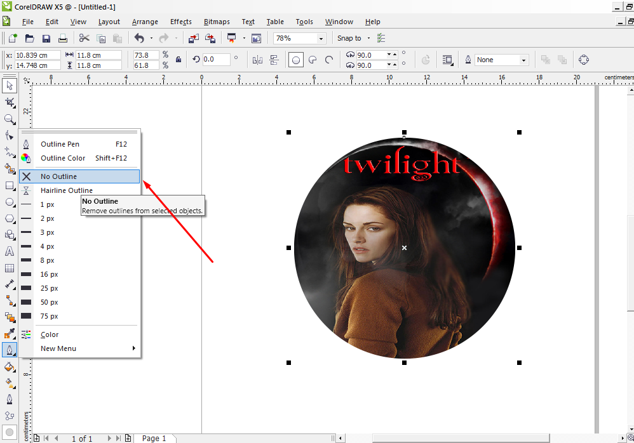Click the Import icon

194,38
